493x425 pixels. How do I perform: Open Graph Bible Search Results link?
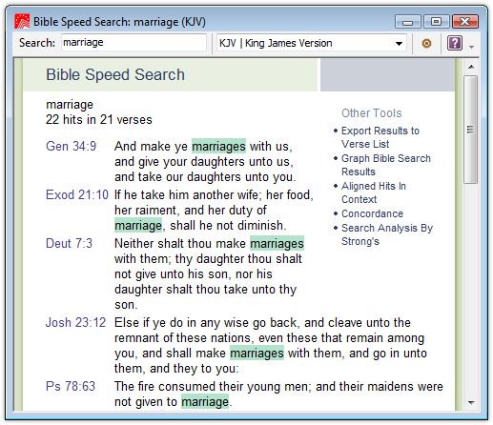click(386, 165)
